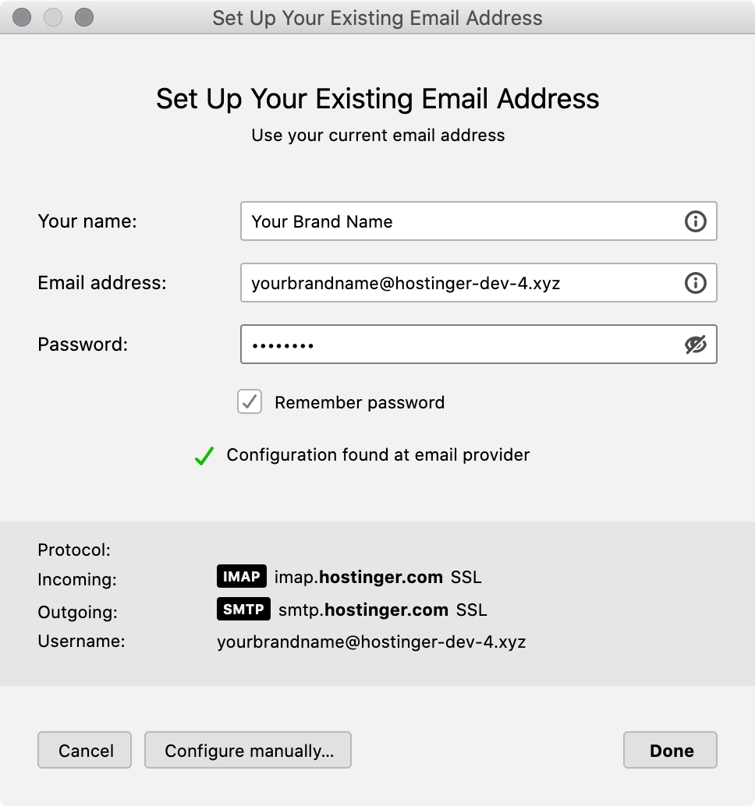The width and height of the screenshot is (755, 806).
Task: Confirm setup with the Done button
Action: click(671, 751)
